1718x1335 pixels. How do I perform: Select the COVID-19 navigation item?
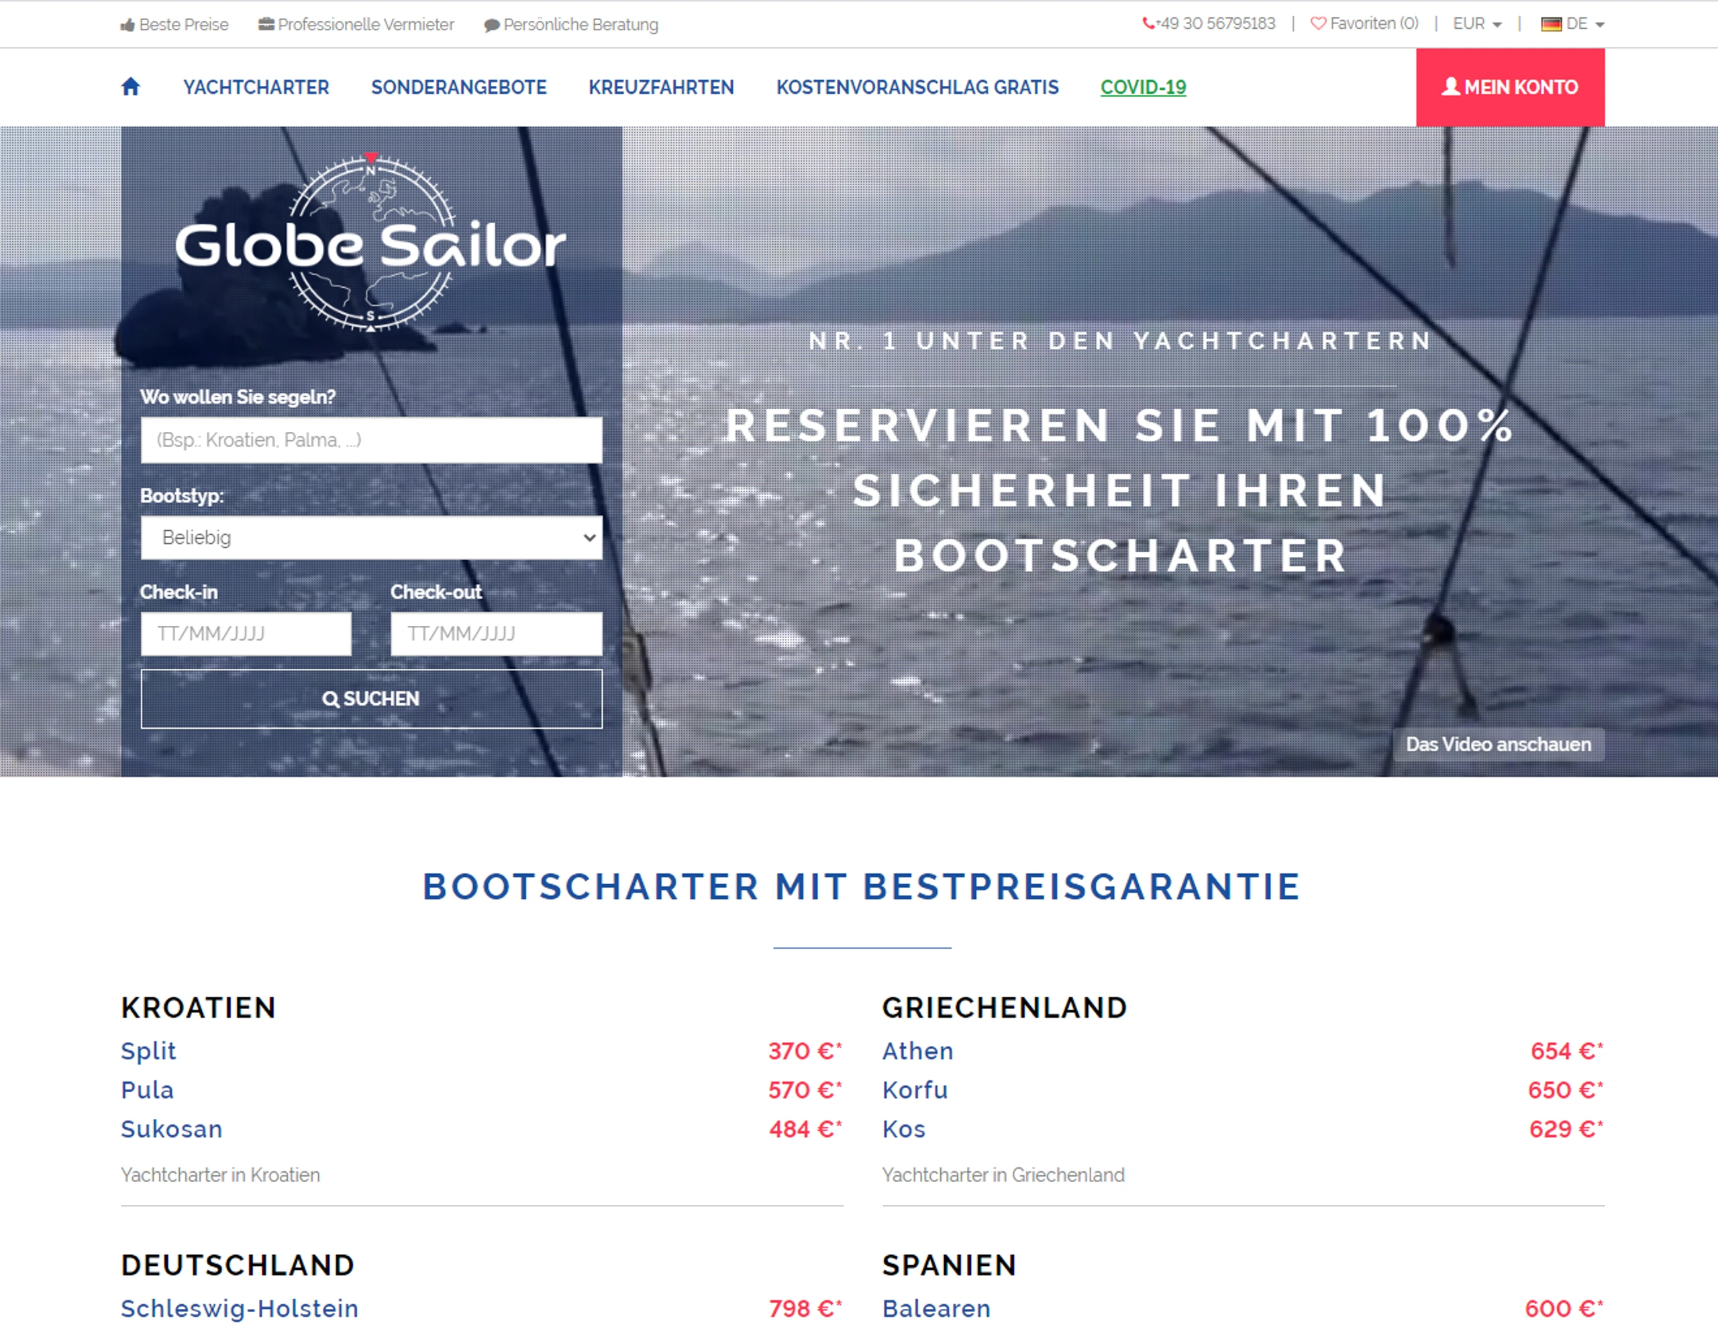pyautogui.click(x=1144, y=88)
